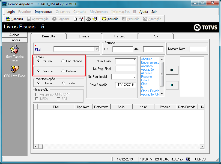Click the Sair menu item
Image resolution: width=221 pixels, height=164 pixels.
[x=154, y=12]
